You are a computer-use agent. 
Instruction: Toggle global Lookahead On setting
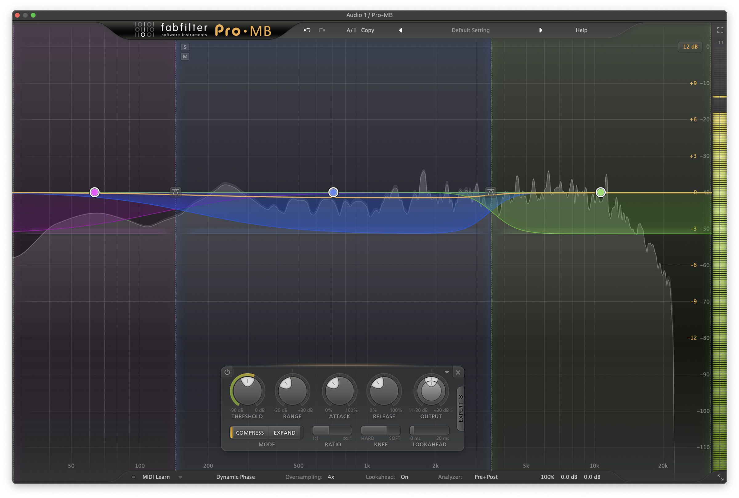tap(404, 477)
